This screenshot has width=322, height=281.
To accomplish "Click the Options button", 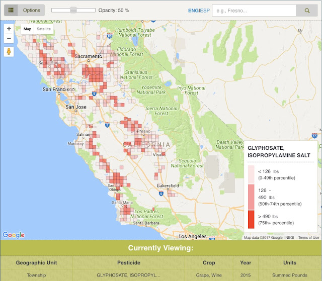I will [31, 10].
